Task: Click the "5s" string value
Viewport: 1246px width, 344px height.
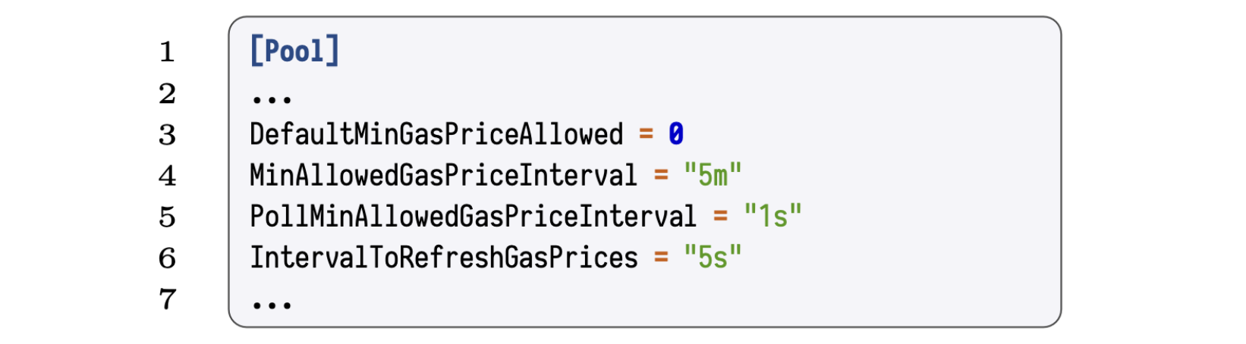Action: pyautogui.click(x=713, y=258)
